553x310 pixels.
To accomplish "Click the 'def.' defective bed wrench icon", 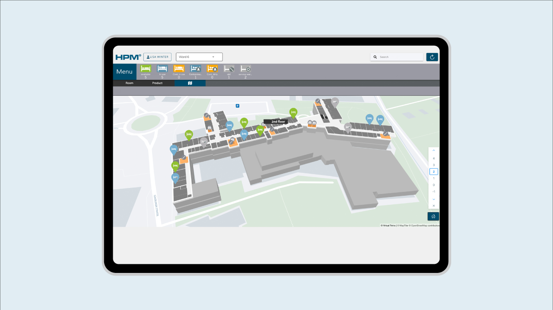I will (x=229, y=69).
